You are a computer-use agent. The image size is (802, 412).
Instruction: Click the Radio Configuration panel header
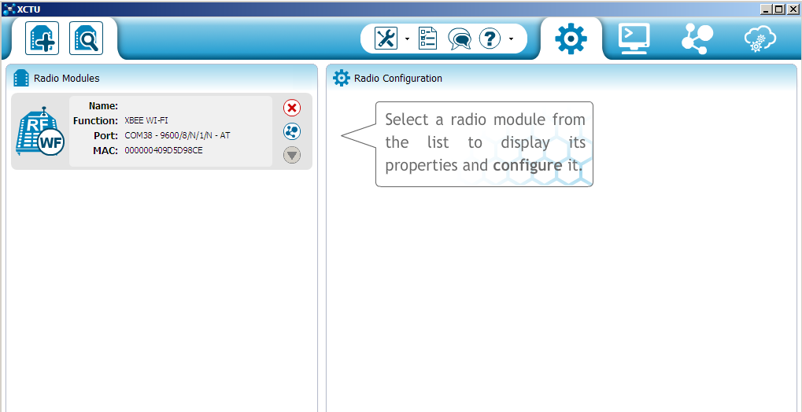coord(561,78)
